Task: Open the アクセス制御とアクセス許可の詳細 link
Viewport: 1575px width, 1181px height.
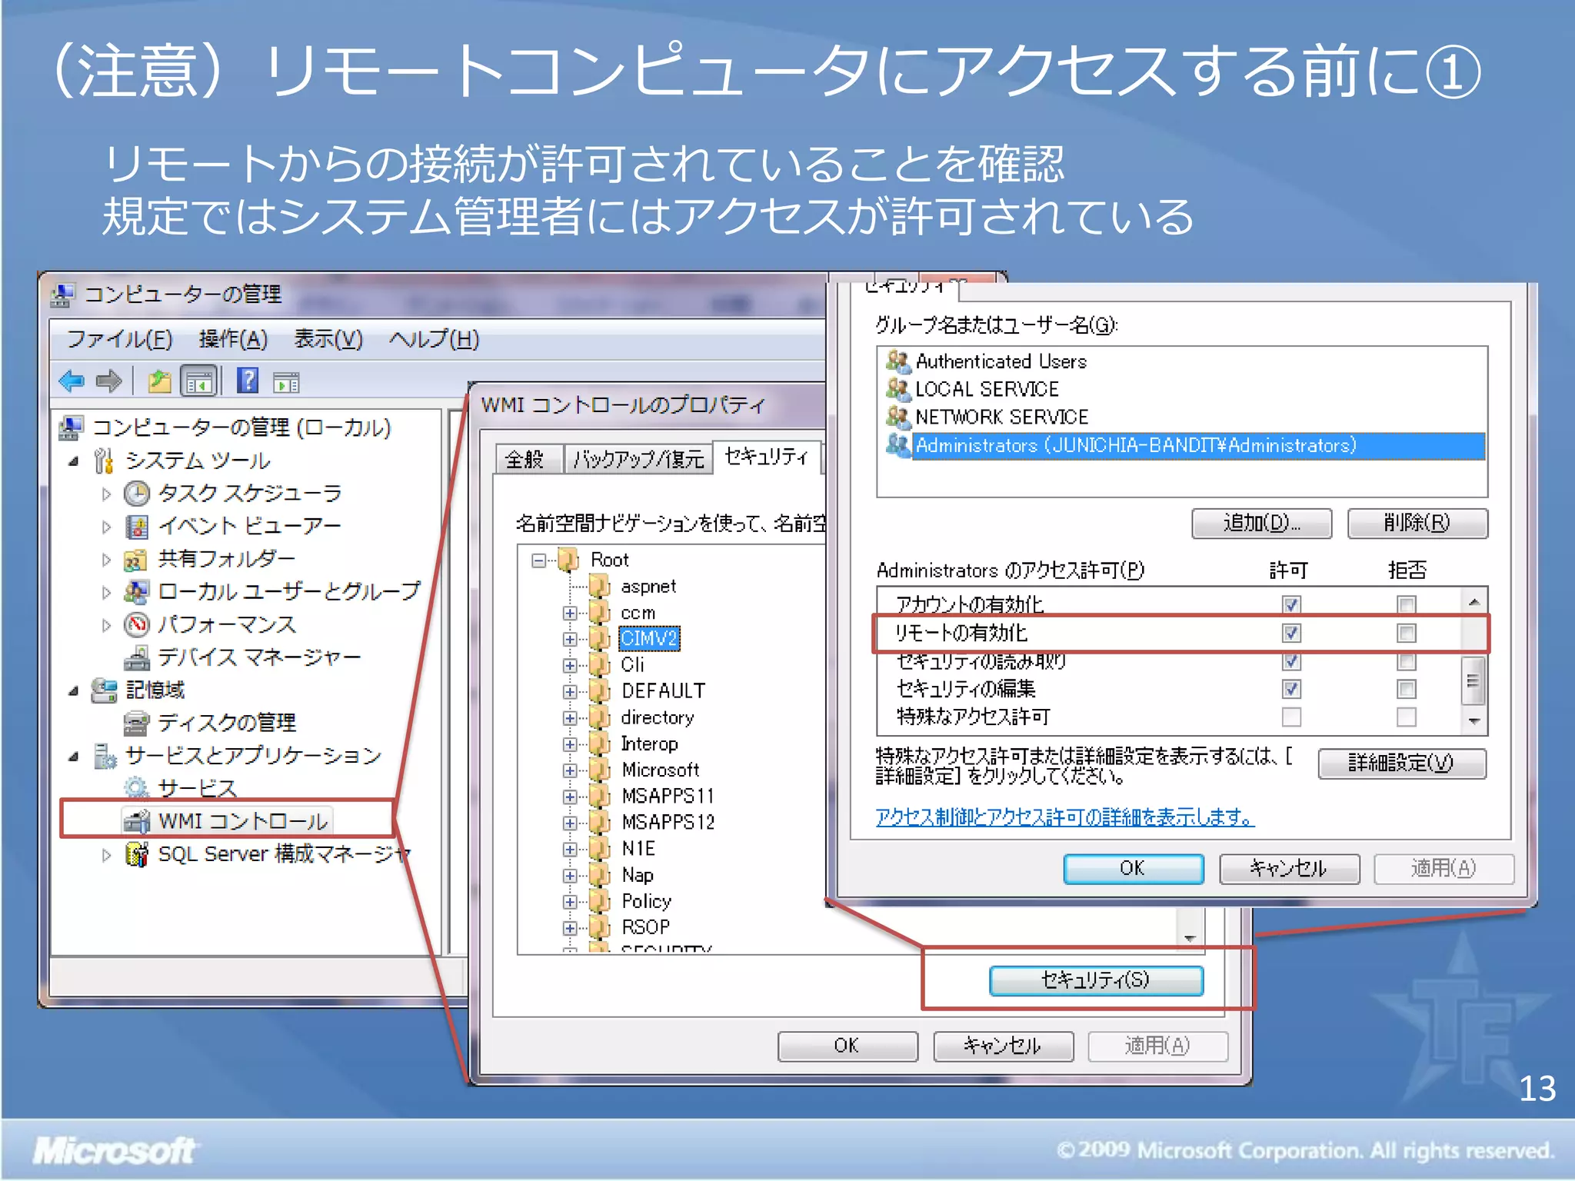Action: click(1065, 817)
